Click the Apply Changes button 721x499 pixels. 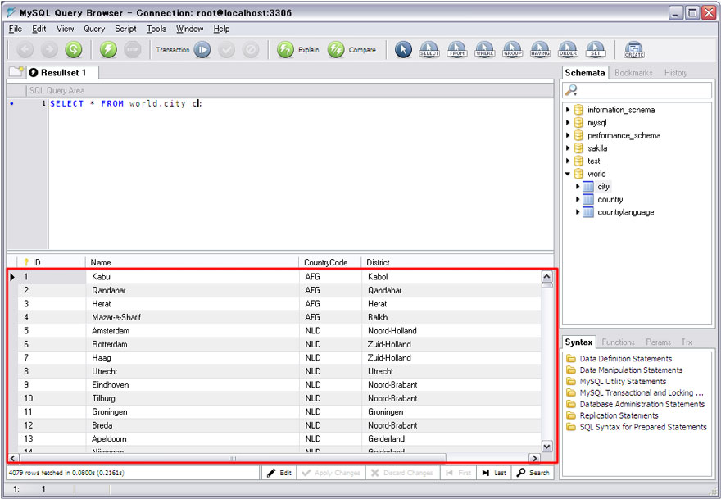(331, 473)
